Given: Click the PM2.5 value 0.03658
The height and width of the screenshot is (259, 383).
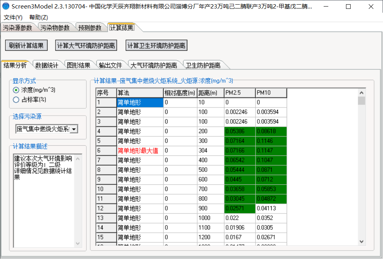Looking at the screenshot, I should coord(240,189).
